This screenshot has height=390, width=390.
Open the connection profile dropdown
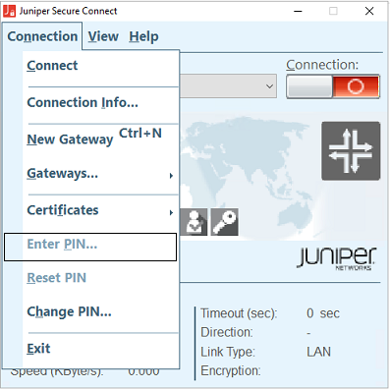[228, 86]
